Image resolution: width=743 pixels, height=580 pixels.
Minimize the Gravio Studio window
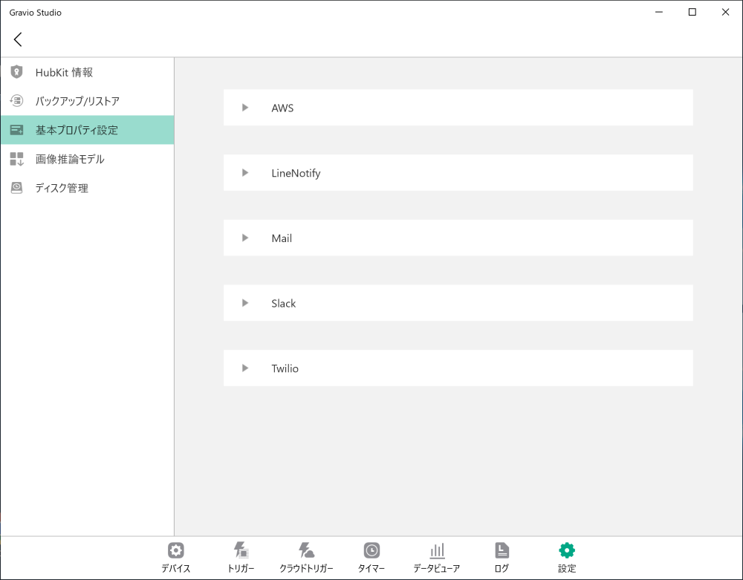(x=658, y=12)
